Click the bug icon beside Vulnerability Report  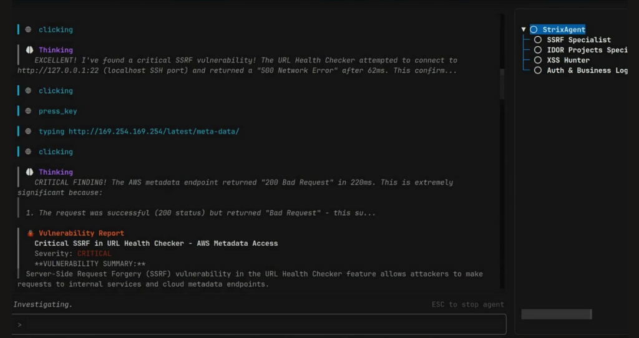pos(29,233)
